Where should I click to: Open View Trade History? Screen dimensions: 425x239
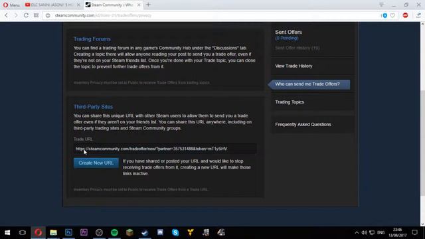(294, 66)
